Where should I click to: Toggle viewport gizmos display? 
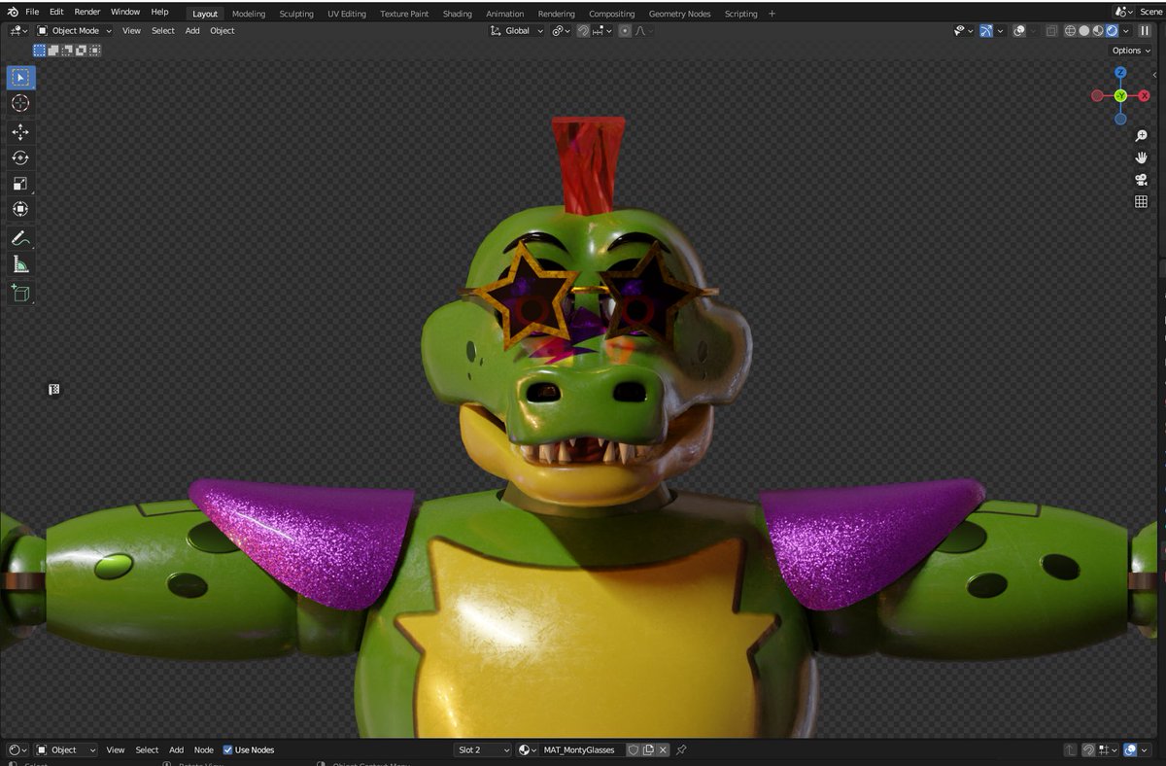click(986, 30)
